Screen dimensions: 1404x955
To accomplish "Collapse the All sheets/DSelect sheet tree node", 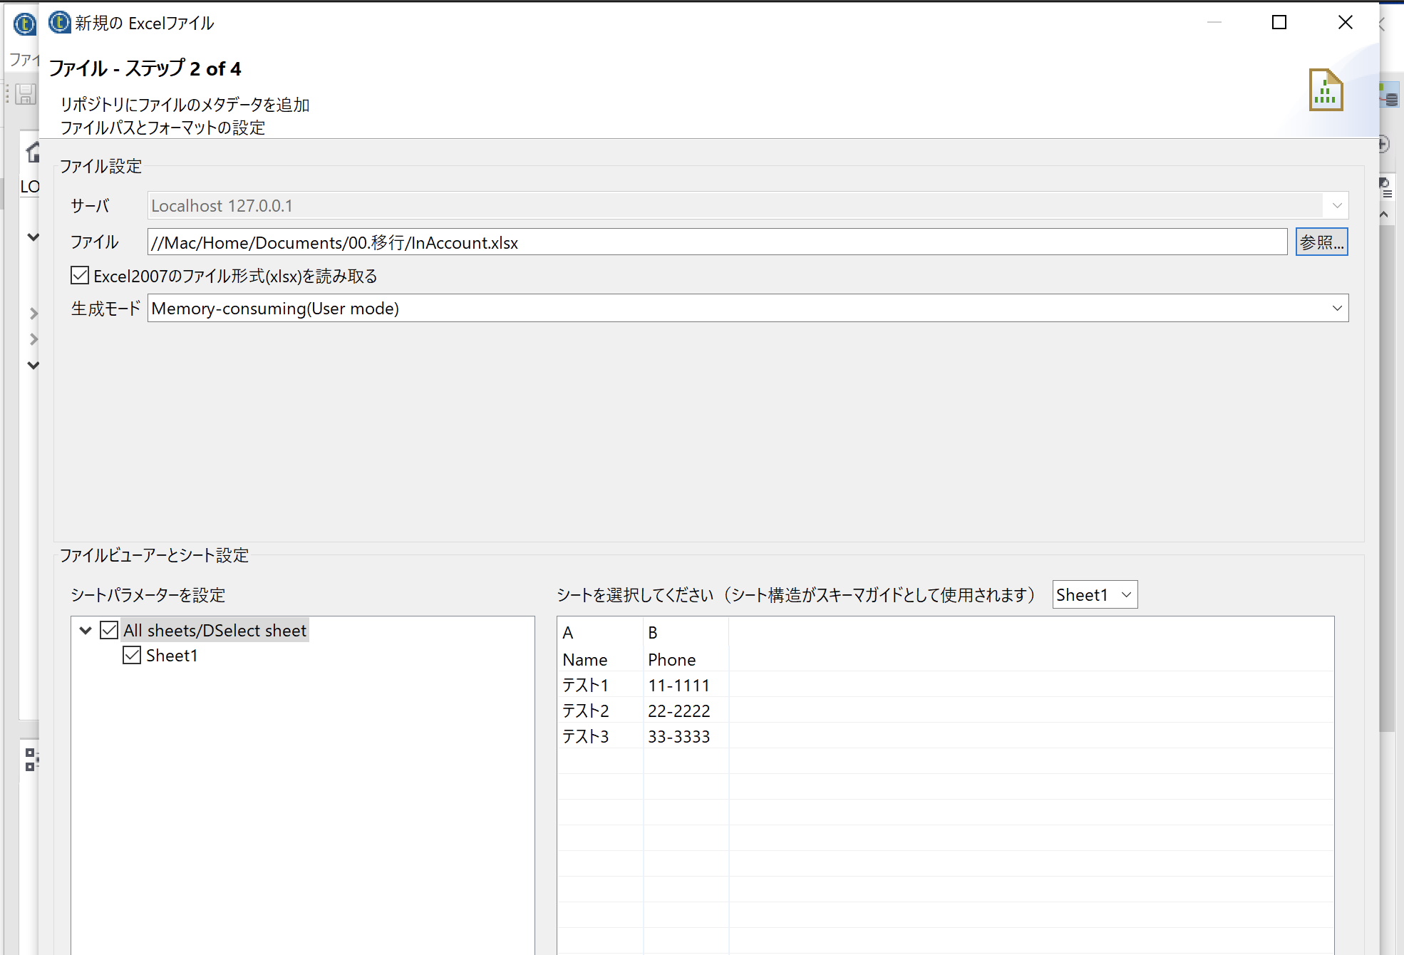I will click(x=86, y=630).
